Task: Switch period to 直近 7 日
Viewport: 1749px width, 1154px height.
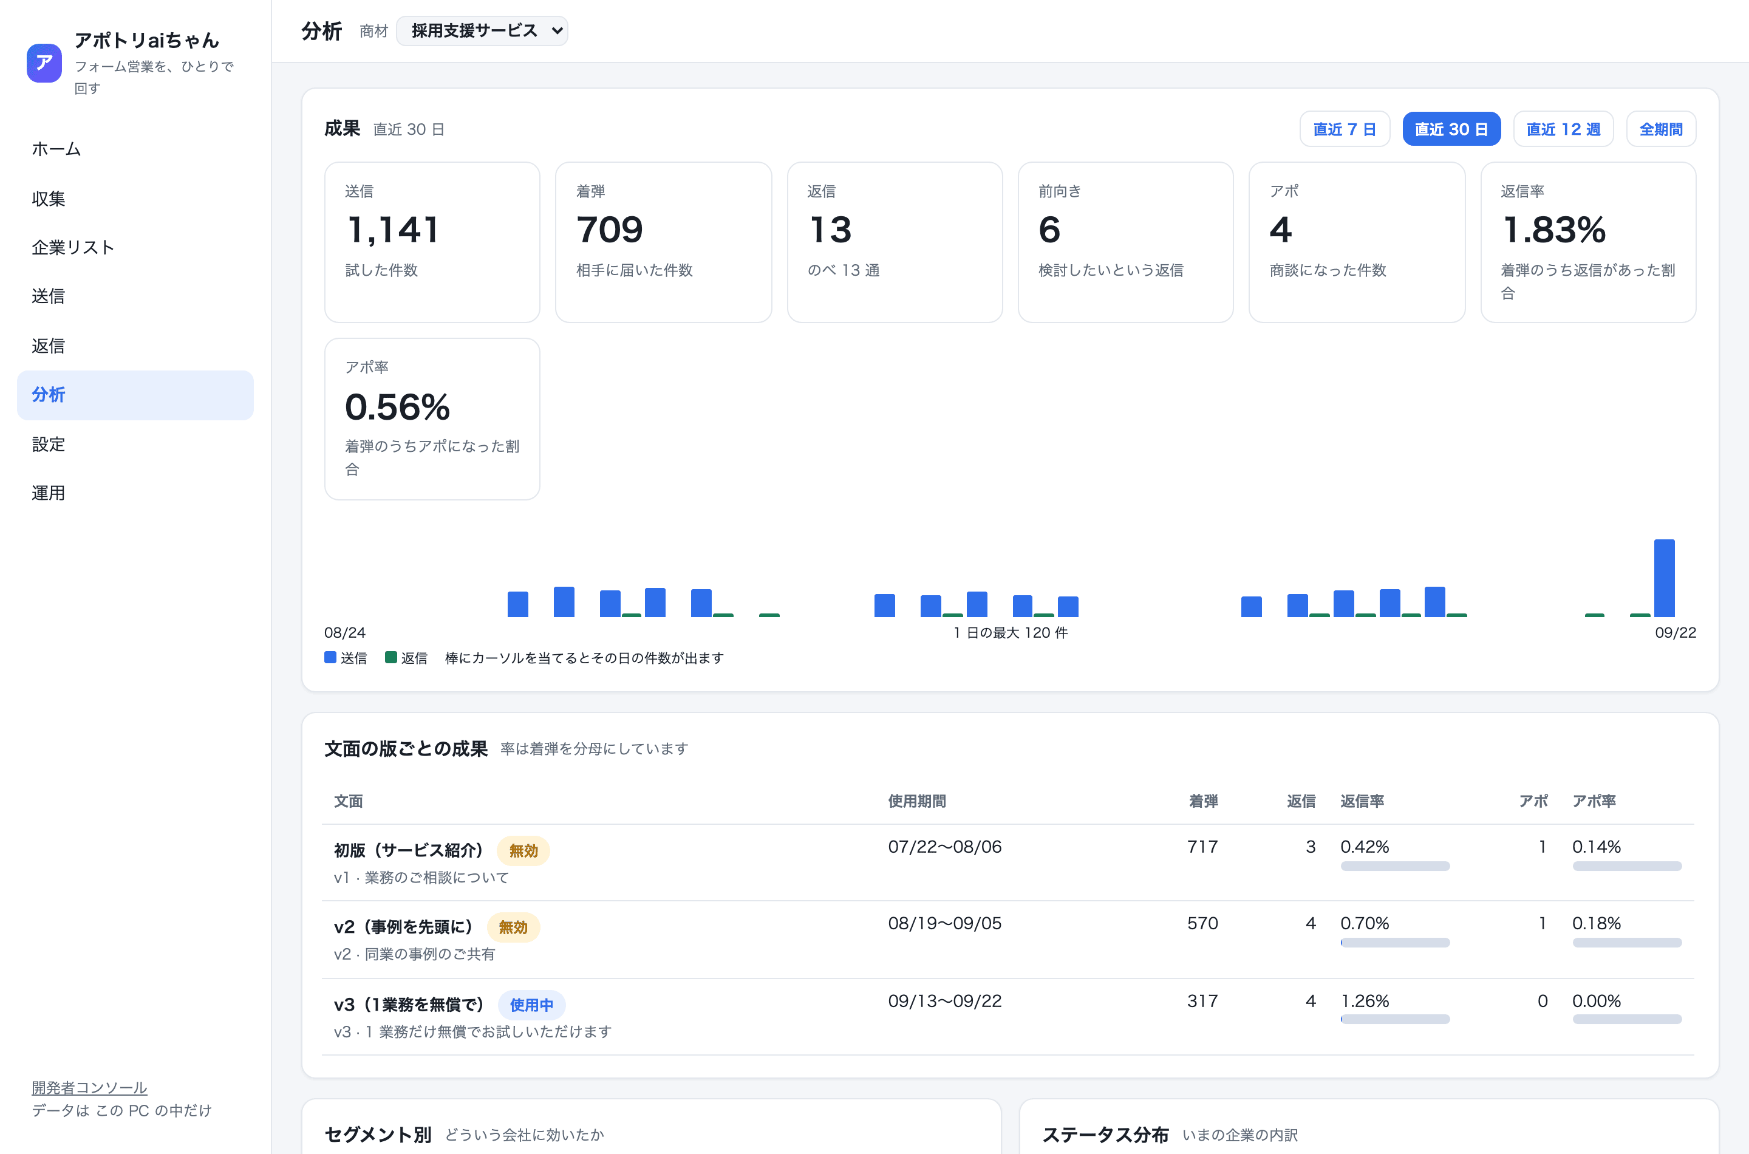Action: point(1345,129)
